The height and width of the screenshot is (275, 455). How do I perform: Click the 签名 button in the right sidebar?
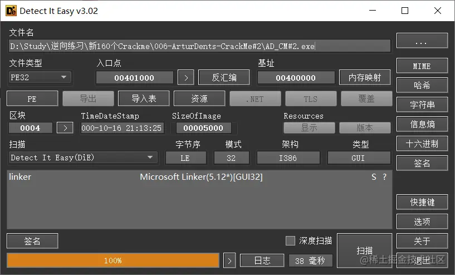[422, 163]
